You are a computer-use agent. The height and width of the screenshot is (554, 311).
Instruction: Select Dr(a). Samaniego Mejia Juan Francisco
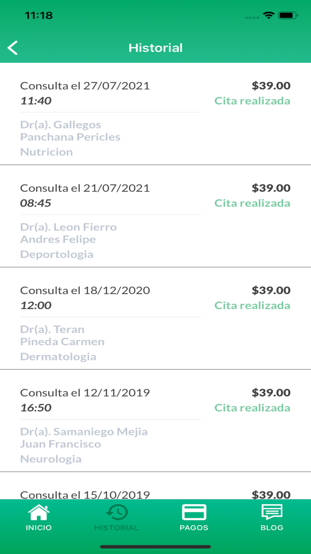click(84, 438)
